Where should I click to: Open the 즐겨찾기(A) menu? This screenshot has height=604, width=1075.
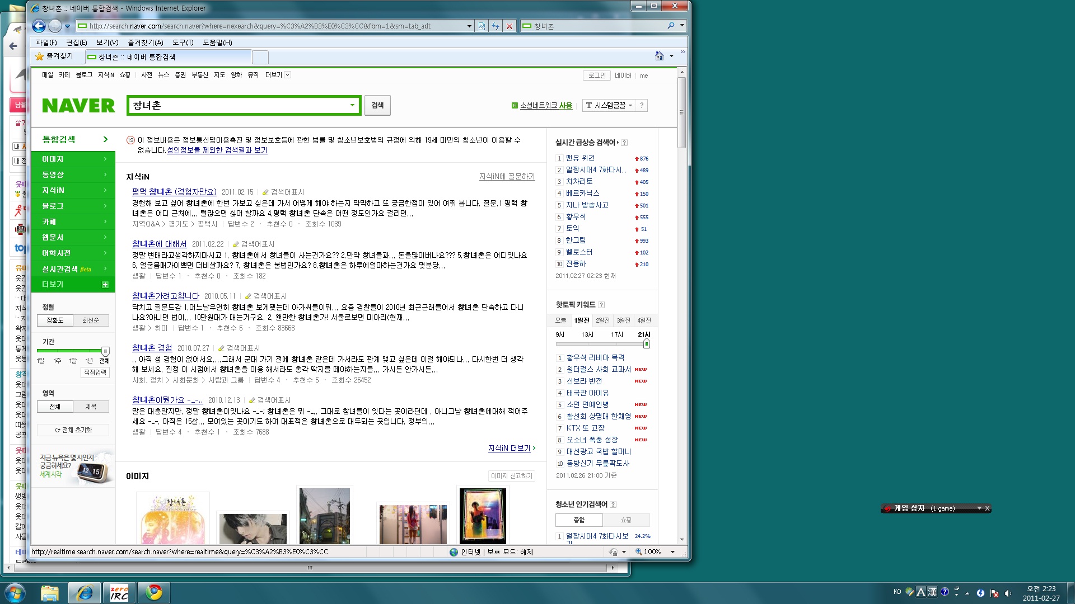(x=145, y=43)
